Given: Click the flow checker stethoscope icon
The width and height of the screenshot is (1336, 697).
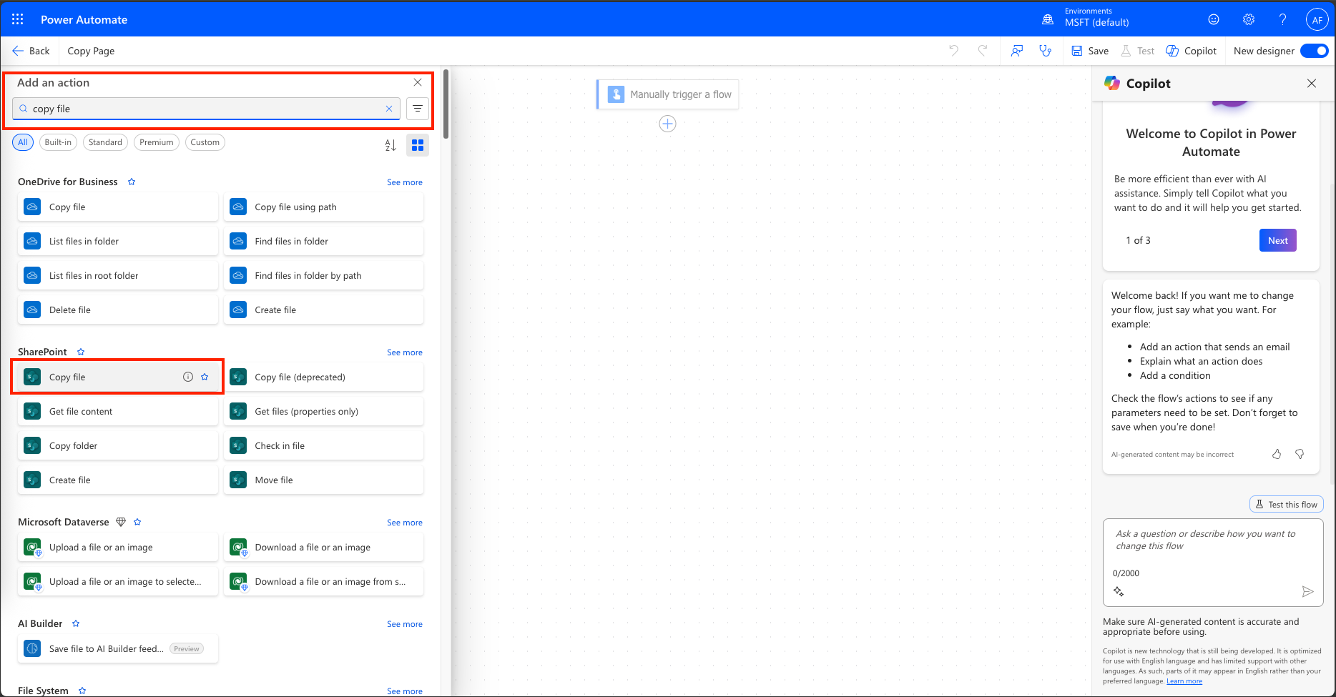Looking at the screenshot, I should tap(1045, 51).
